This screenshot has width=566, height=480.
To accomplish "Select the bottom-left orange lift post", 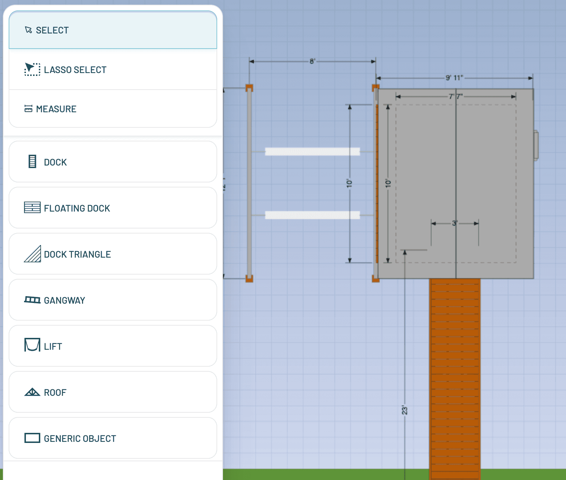I will tap(249, 279).
